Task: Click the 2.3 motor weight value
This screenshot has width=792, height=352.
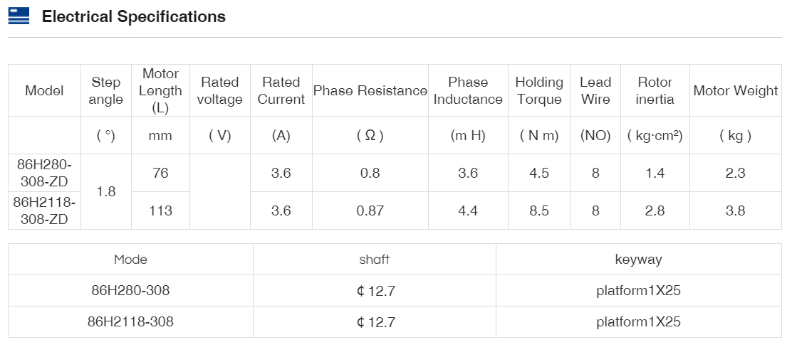Action: click(735, 173)
